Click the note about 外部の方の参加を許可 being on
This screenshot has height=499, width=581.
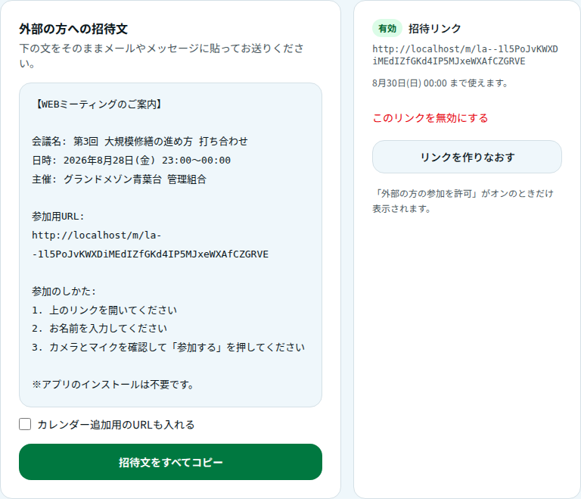(x=463, y=201)
